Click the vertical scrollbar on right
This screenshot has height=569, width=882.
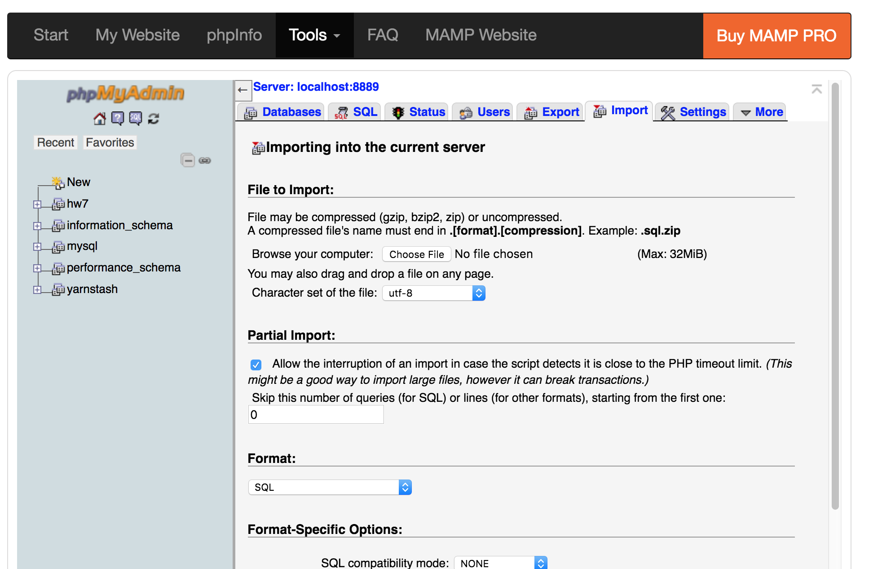[x=835, y=297]
